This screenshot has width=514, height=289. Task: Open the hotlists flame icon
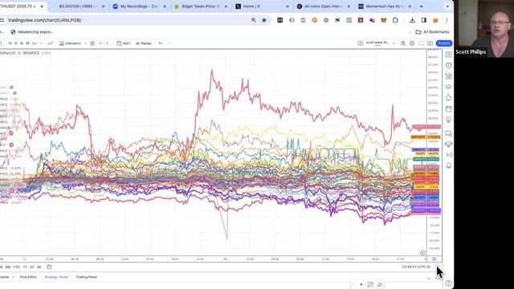[448, 98]
